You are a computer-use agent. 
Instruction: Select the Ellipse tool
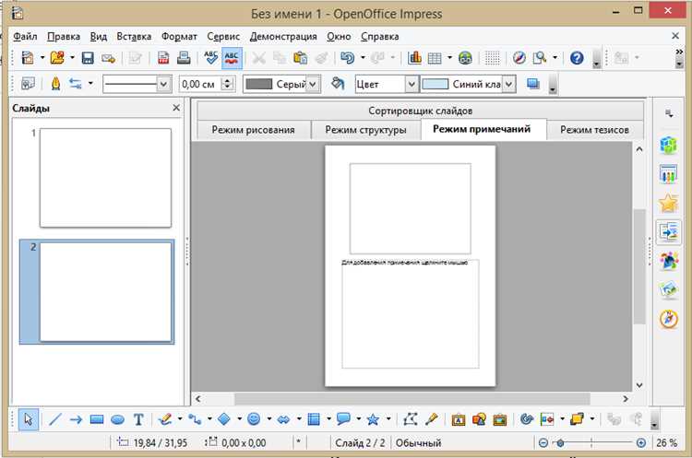pyautogui.click(x=117, y=419)
